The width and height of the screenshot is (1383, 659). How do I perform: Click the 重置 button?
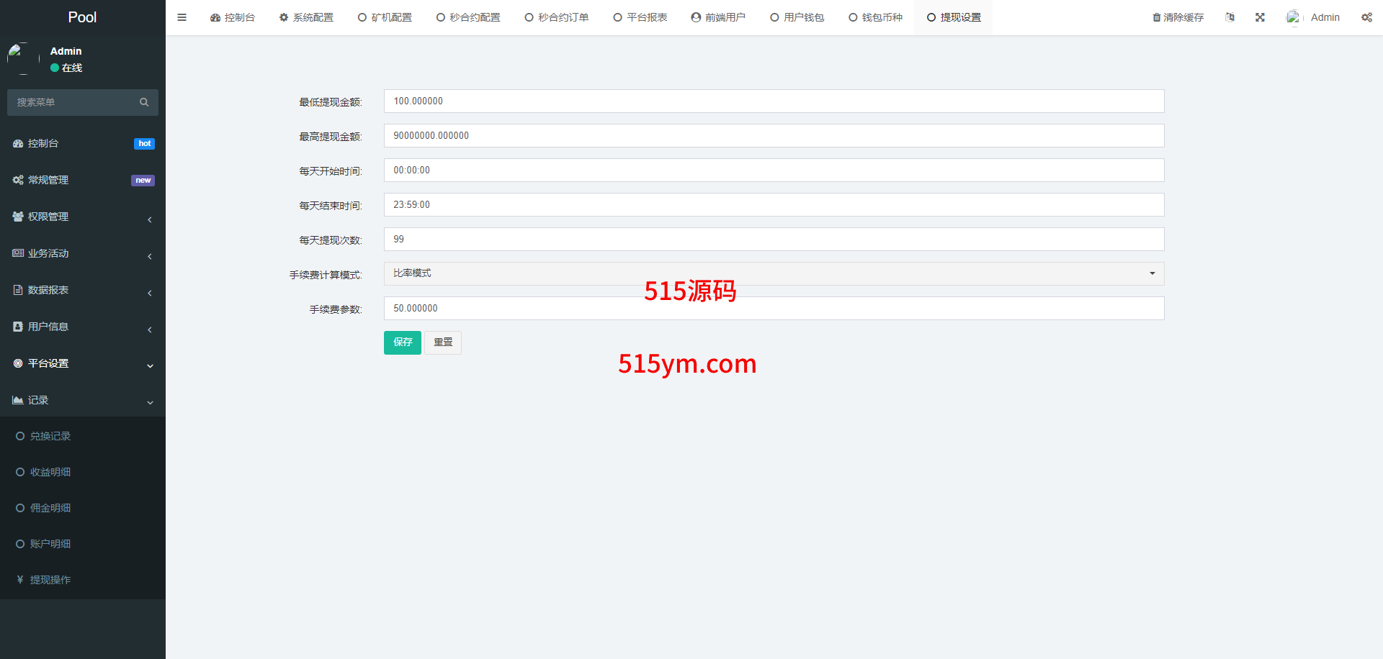point(443,342)
